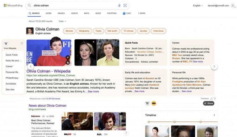
Task: Click the Share button
Action: tap(209, 103)
